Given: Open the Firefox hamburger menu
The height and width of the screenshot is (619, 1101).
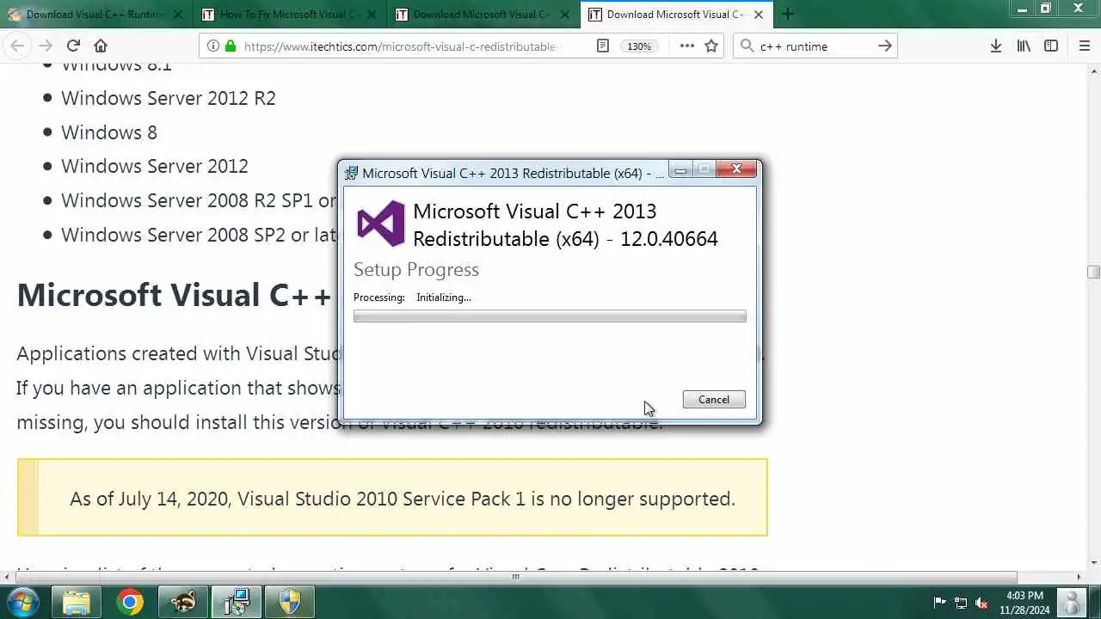Looking at the screenshot, I should [1084, 46].
